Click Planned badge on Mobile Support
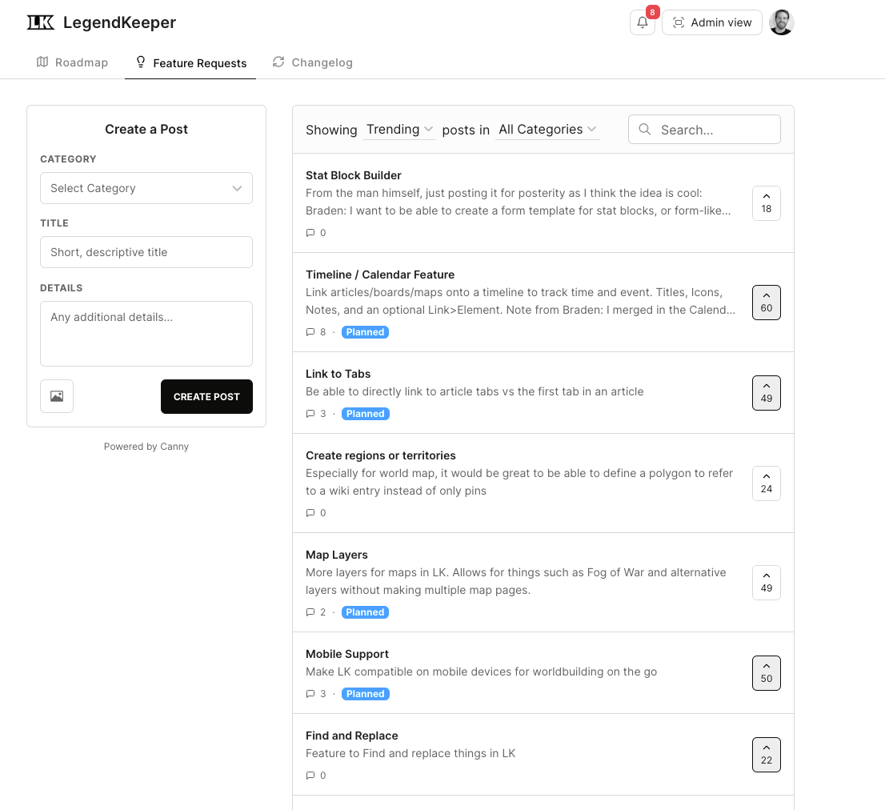The width and height of the screenshot is (885, 810). click(x=365, y=694)
